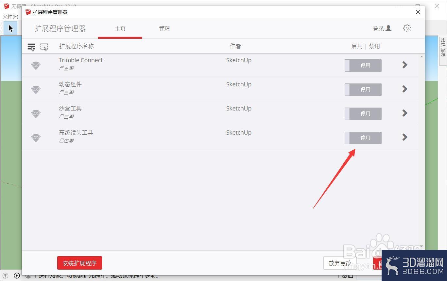
Task: Select the 沙盒工具 extension name
Action: [x=70, y=108]
